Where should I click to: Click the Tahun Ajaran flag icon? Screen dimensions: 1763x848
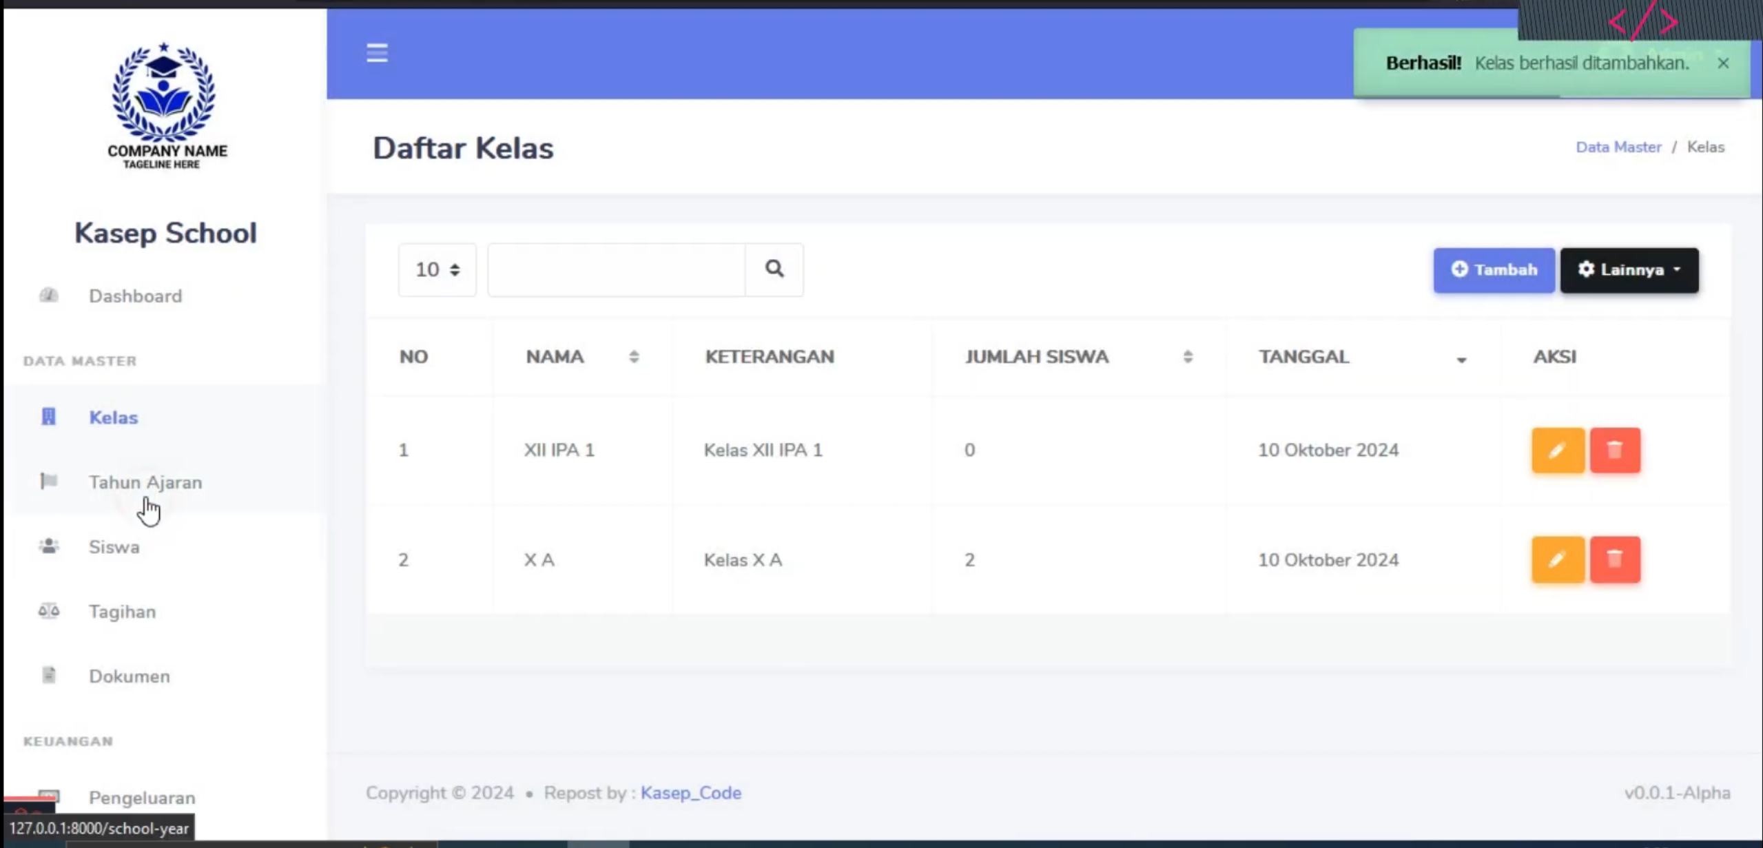click(48, 481)
